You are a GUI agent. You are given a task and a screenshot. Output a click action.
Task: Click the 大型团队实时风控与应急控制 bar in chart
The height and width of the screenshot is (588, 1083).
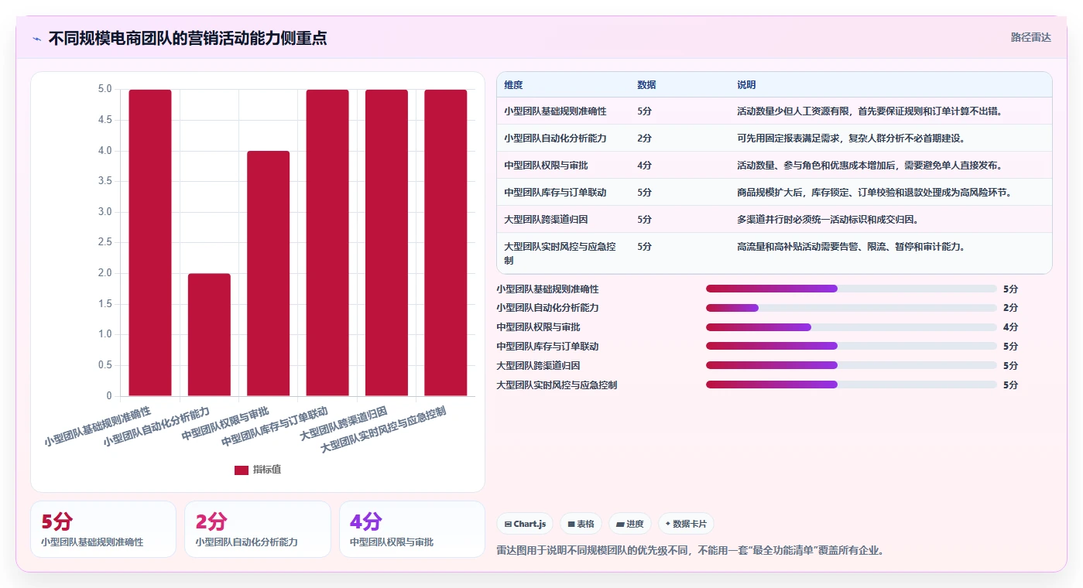click(446, 243)
